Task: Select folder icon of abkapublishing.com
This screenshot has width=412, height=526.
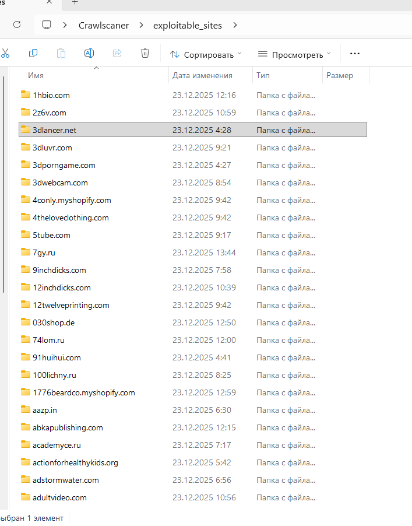Action: pyautogui.click(x=26, y=427)
